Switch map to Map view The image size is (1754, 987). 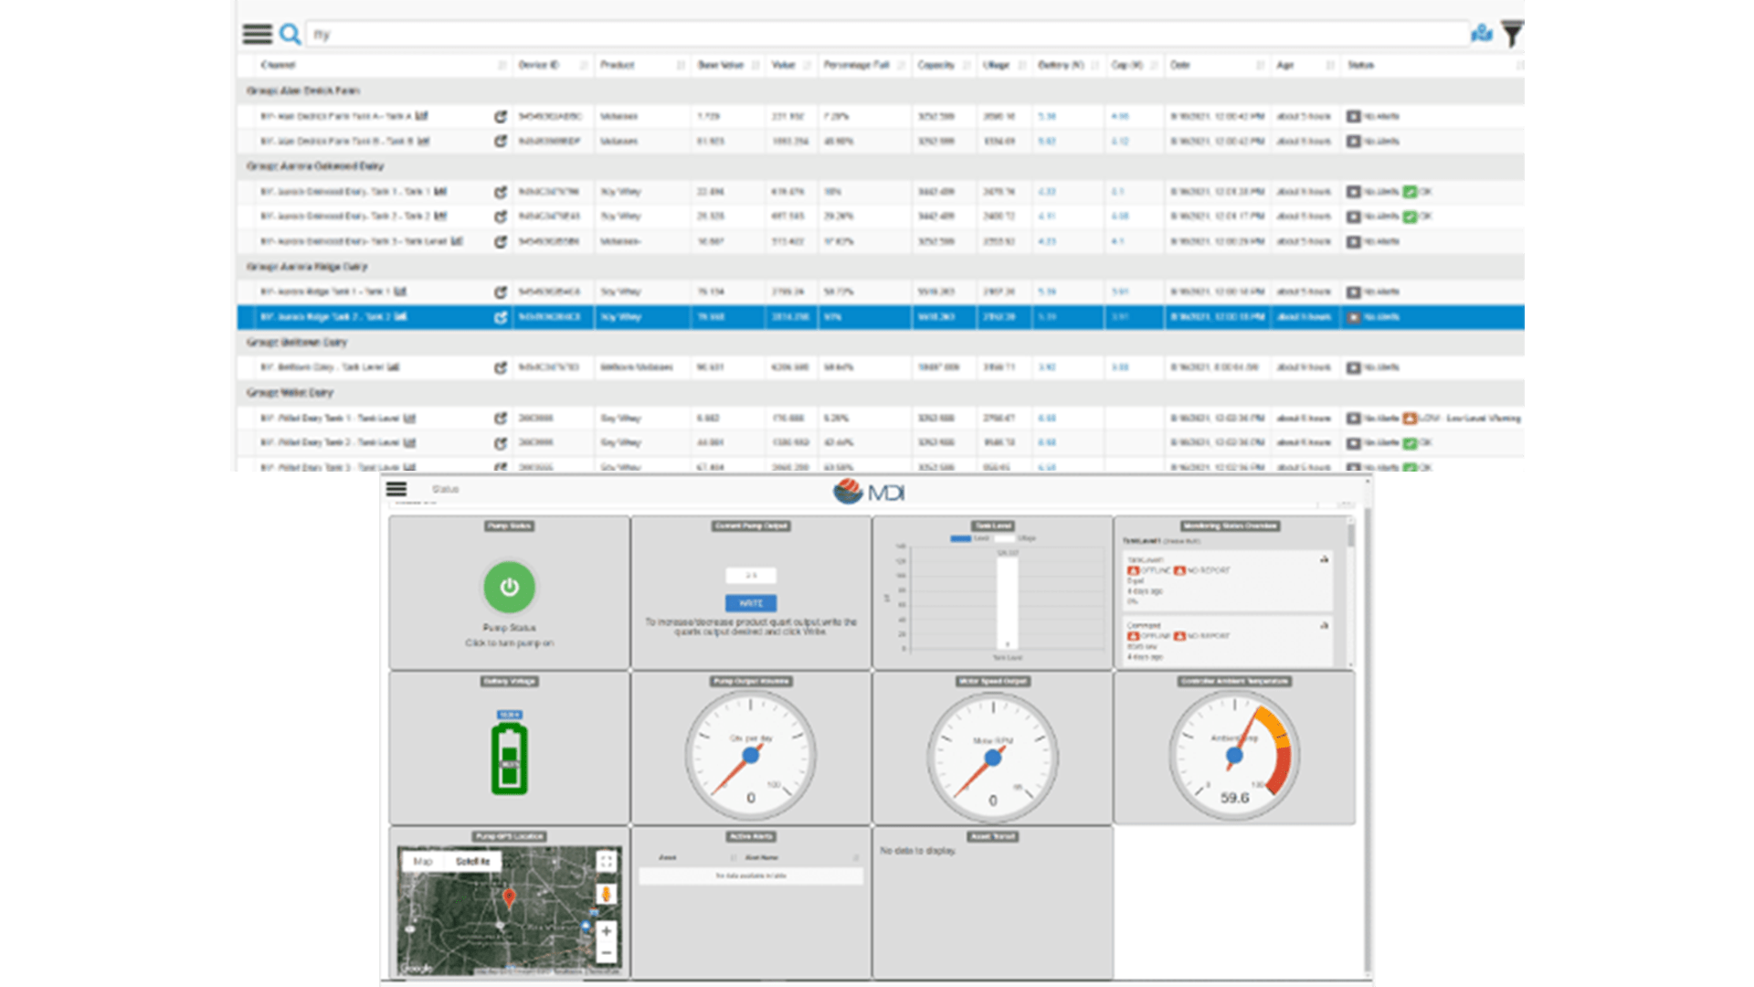coord(423,861)
